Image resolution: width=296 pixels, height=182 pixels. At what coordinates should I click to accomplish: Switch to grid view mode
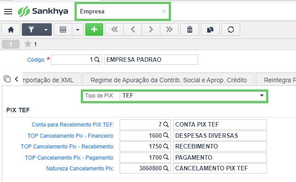(63, 30)
